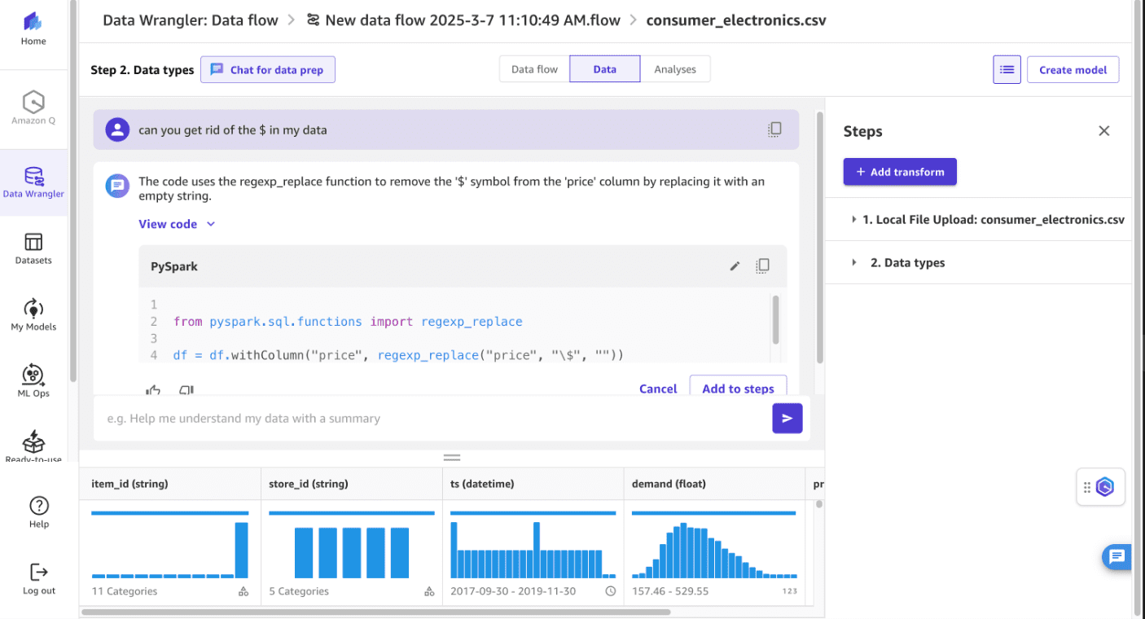Open the steps list icon near Create model

[1007, 69]
